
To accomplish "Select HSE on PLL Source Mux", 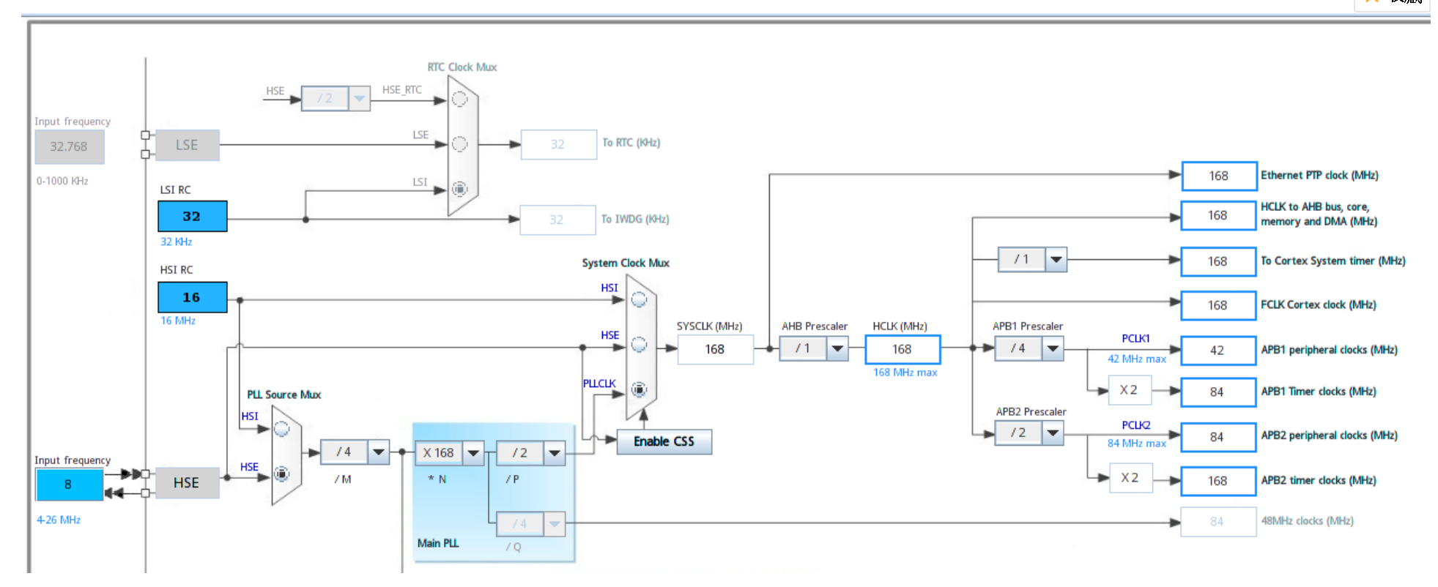I will (x=281, y=474).
